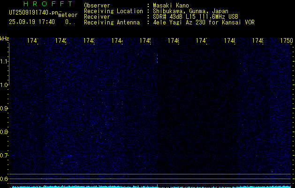Click 4ele Yagi Az 230 antenna text
295x188 pixels.
tap(204, 23)
